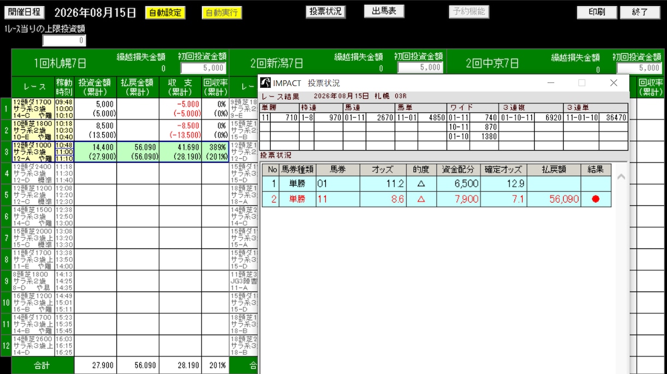Select highlighted race 3 row 12頭ダ1000
The height and width of the screenshot is (374, 667).
32,152
